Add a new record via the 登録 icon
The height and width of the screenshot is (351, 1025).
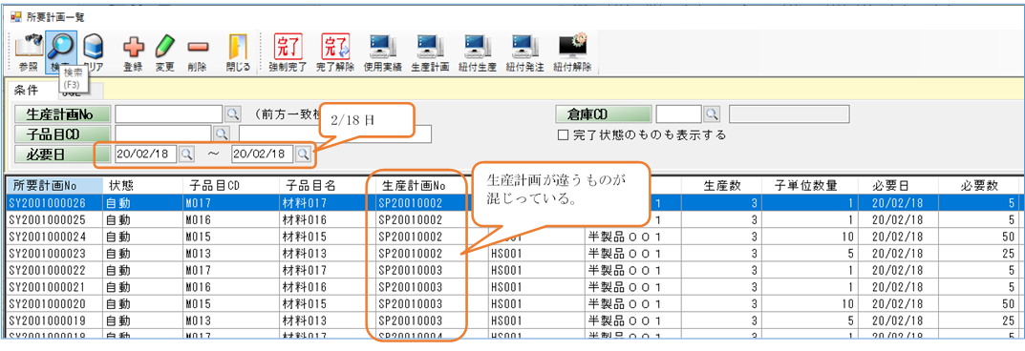[133, 52]
